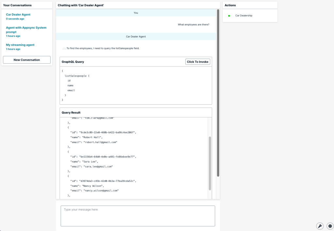
Task: Select the Car Dealer Agent conversation
Action: click(18, 14)
